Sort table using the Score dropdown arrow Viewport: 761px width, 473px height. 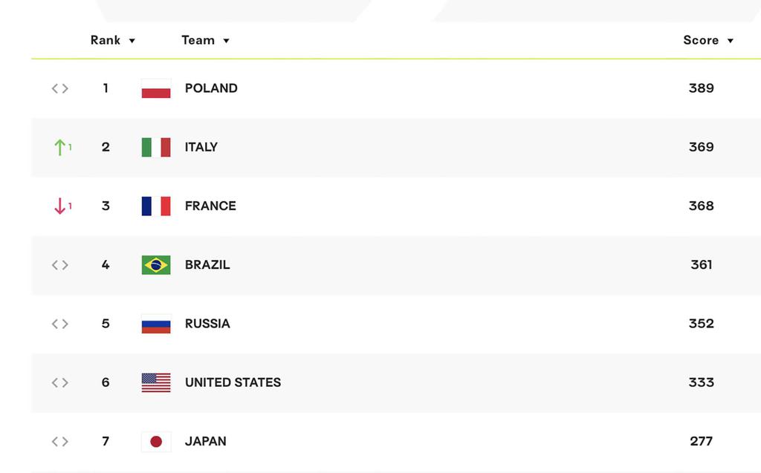tap(730, 41)
